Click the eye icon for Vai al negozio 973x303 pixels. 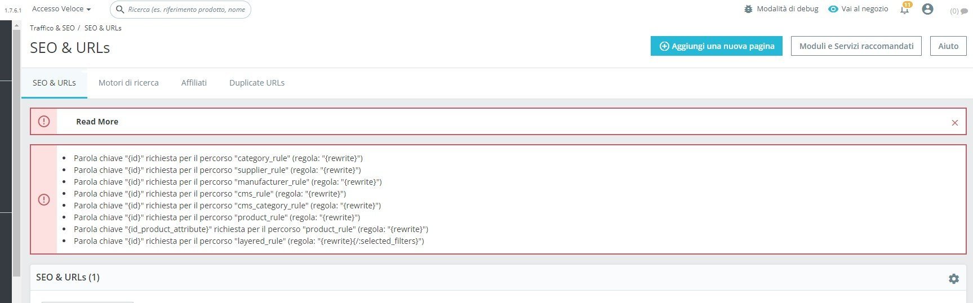[833, 9]
